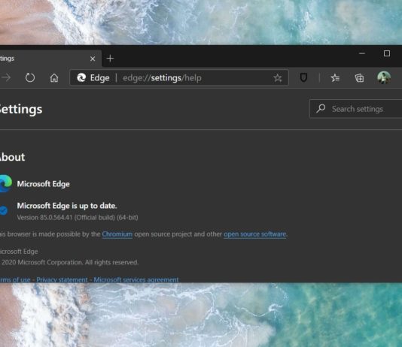Close the Settings tab
The image size is (402, 347).
click(x=93, y=59)
